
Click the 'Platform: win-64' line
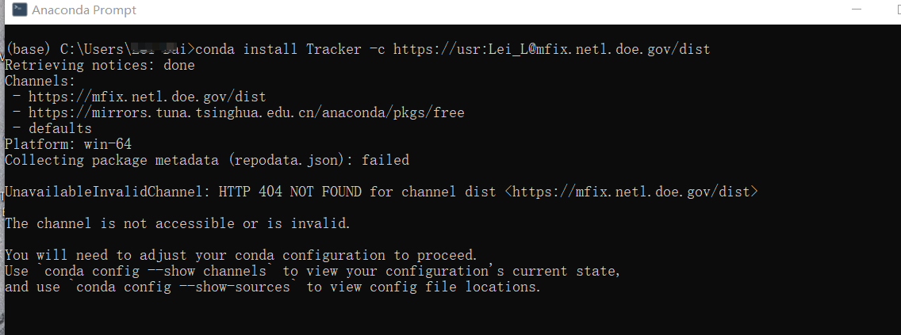pyautogui.click(x=68, y=144)
